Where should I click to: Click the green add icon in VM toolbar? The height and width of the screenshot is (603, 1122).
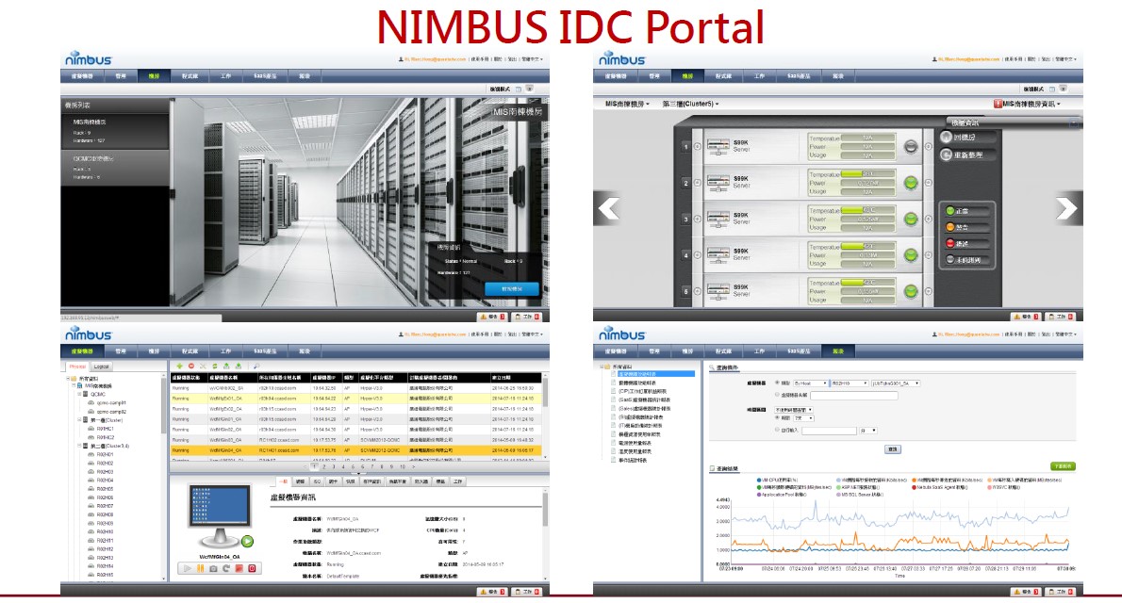click(x=179, y=365)
